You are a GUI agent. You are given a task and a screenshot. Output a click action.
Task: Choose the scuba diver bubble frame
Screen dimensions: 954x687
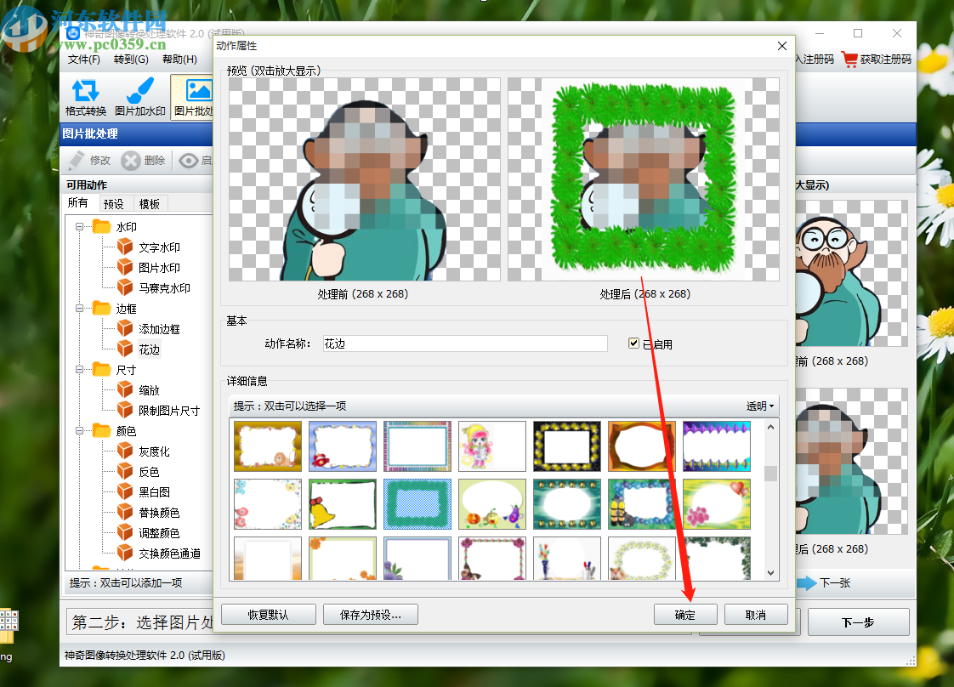[x=642, y=504]
